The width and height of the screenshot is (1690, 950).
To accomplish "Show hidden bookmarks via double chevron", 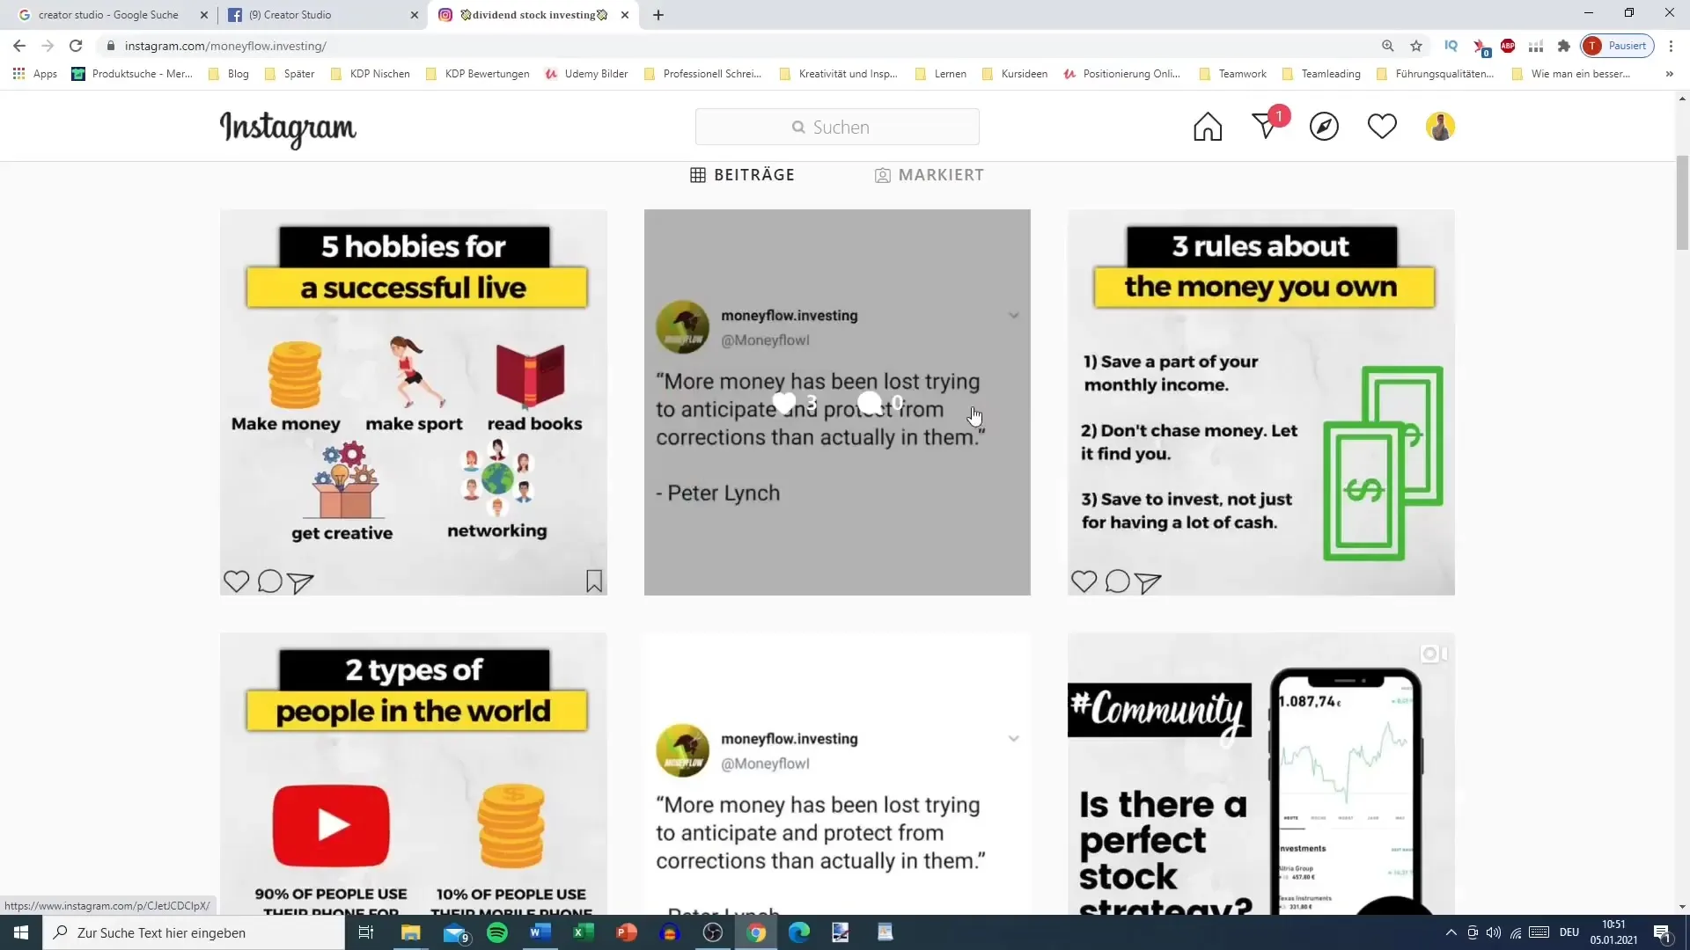I will pyautogui.click(x=1669, y=74).
